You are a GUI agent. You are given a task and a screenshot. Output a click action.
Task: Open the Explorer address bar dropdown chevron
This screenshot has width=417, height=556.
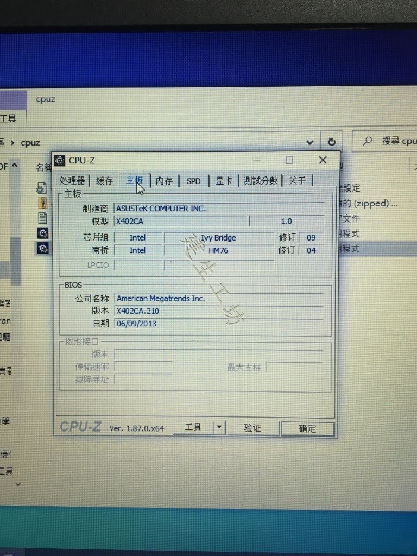(x=310, y=143)
